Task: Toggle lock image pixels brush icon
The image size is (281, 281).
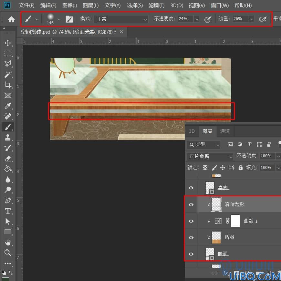Action: [x=214, y=168]
